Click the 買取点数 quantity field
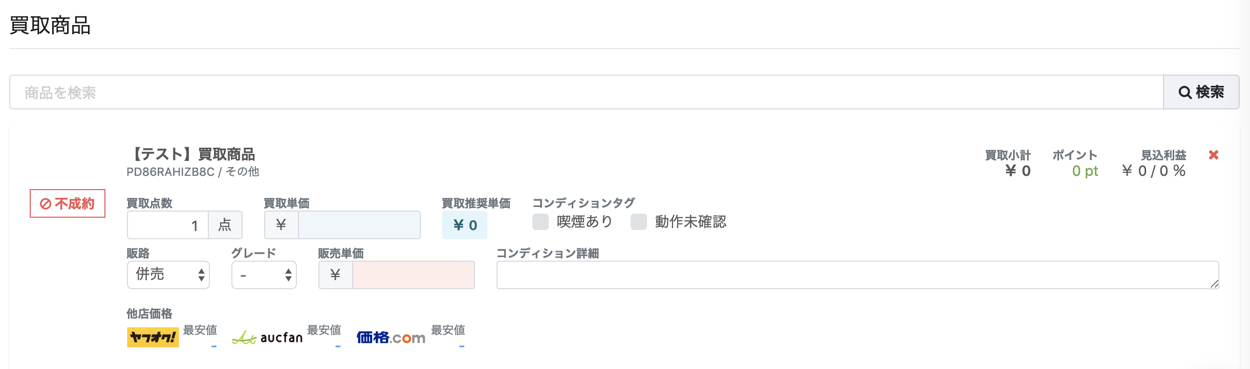1250x369 pixels. point(168,225)
